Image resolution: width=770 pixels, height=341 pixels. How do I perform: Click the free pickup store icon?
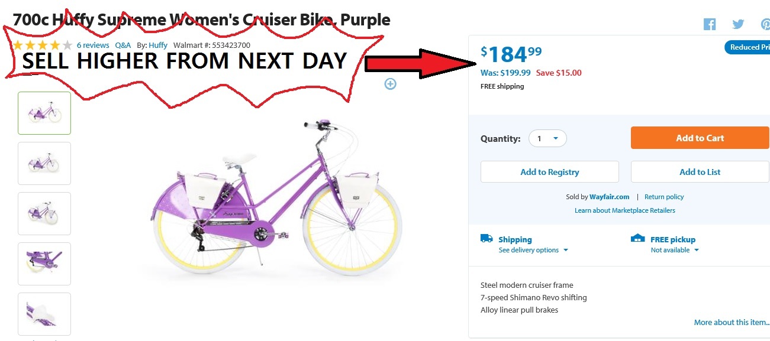click(637, 239)
